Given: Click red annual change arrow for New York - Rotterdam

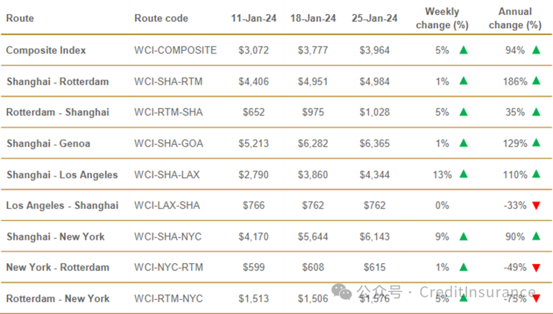Looking at the screenshot, I should coord(536,268).
